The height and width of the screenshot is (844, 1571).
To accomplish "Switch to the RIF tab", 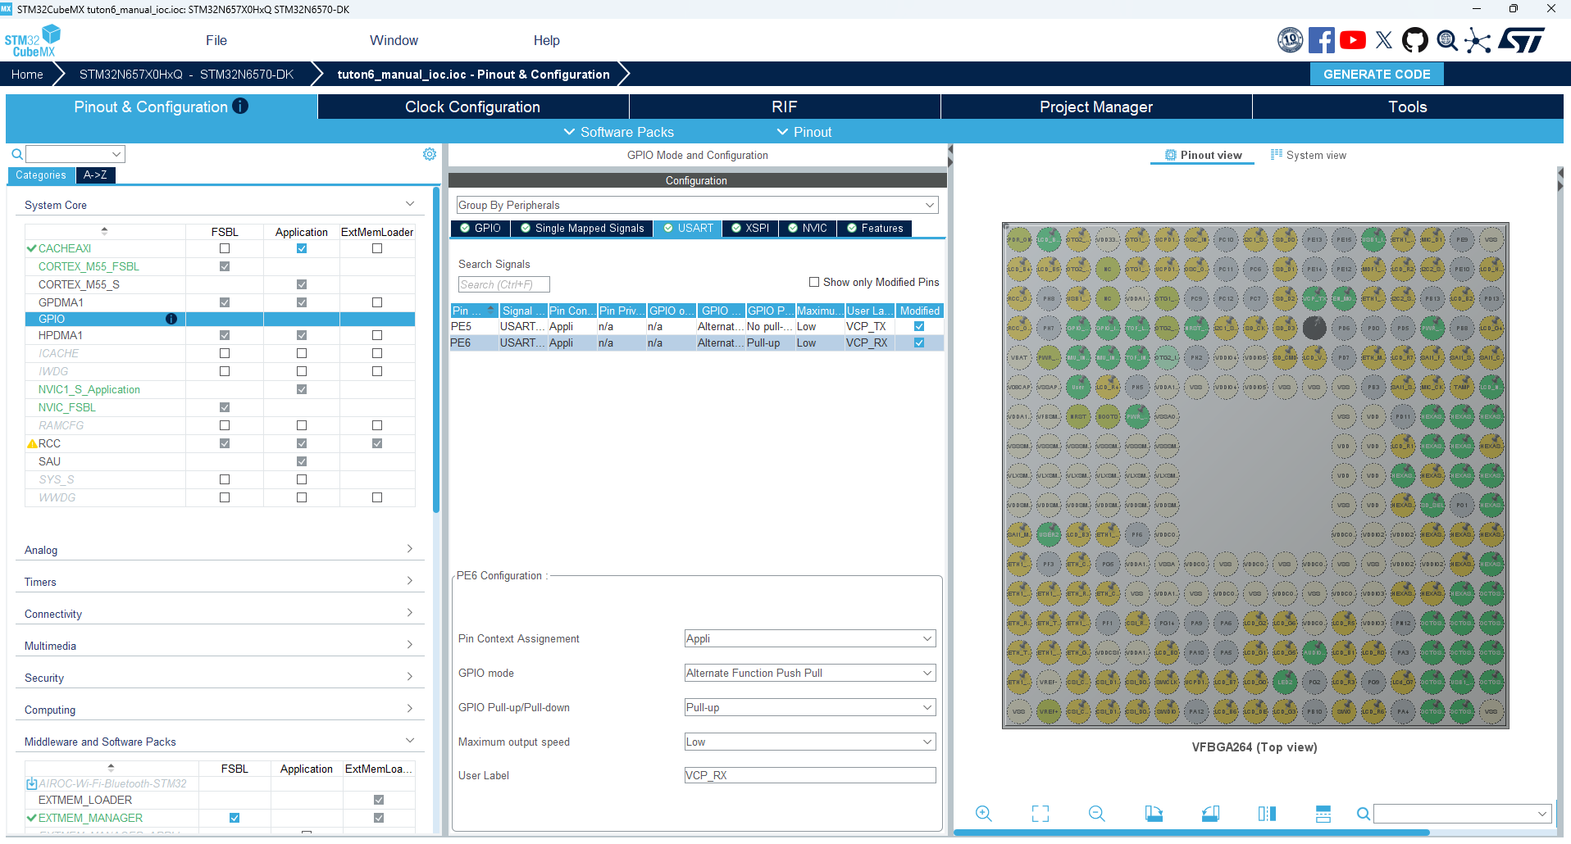I will [785, 107].
